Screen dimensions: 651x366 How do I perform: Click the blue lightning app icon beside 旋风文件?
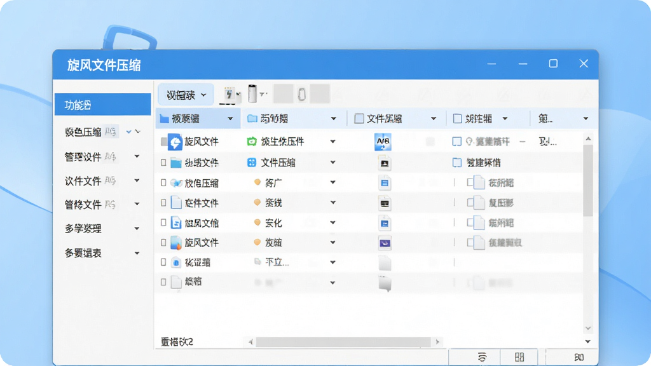point(175,142)
